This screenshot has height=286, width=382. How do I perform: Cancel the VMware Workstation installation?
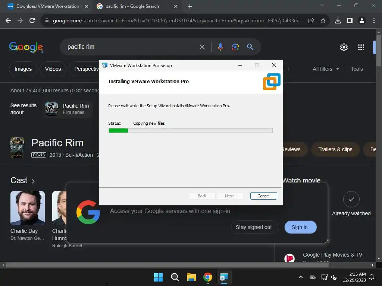click(x=263, y=196)
